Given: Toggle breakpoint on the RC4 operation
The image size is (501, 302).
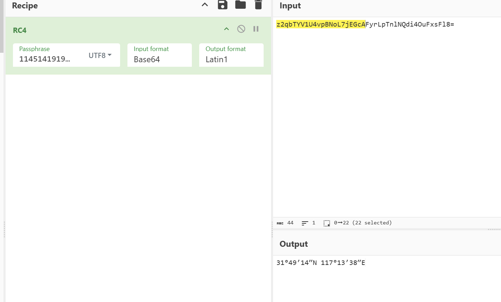Looking at the screenshot, I should point(256,29).
